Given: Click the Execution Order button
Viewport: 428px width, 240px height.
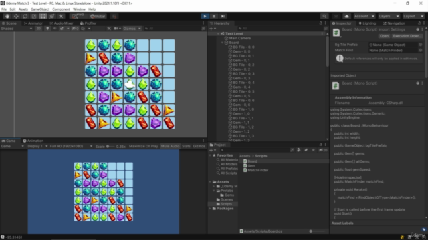Looking at the screenshot, I should coord(407,36).
